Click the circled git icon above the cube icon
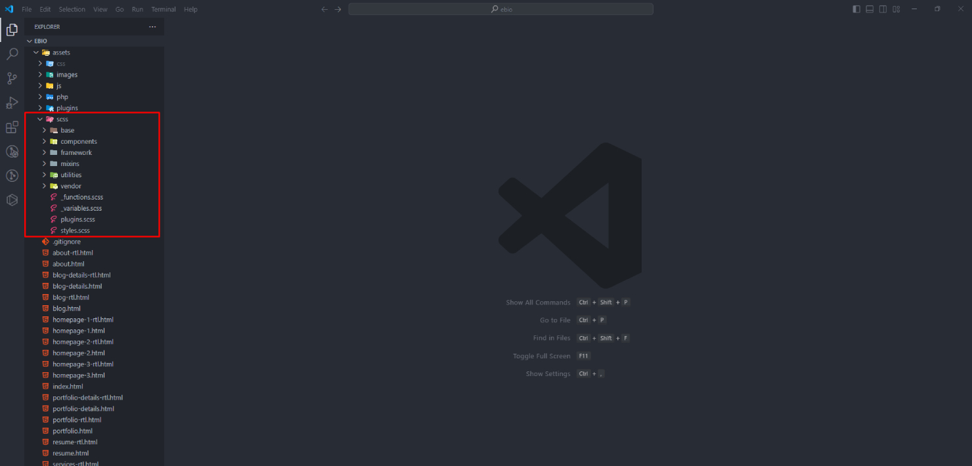Image resolution: width=972 pixels, height=466 pixels. pyautogui.click(x=12, y=176)
